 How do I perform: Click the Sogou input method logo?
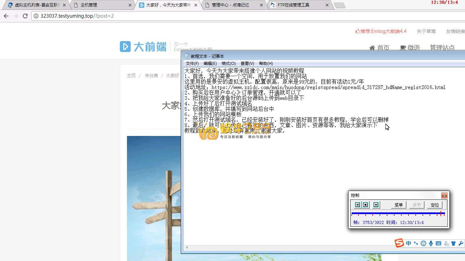(x=399, y=243)
